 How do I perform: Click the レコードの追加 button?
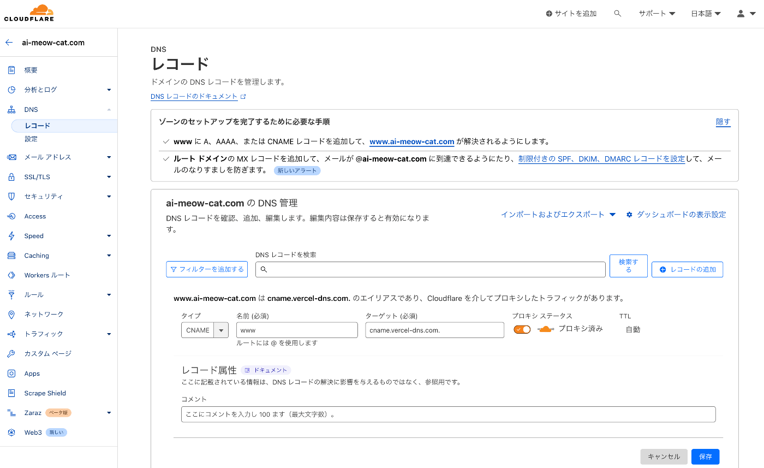click(x=687, y=269)
